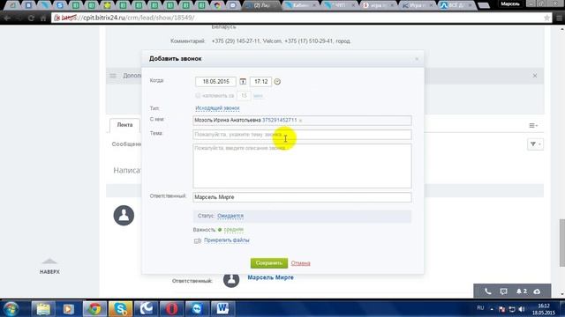
Task: Click the volume tray icon
Action: [522, 309]
